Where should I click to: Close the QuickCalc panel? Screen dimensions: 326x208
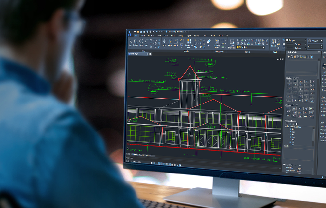point(319,52)
